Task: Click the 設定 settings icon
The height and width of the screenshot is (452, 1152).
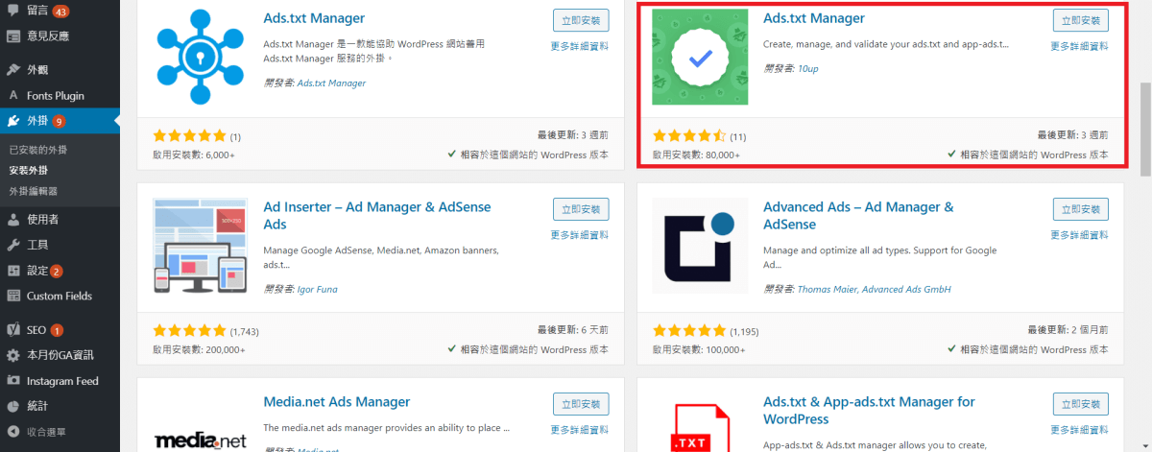Action: (13, 271)
